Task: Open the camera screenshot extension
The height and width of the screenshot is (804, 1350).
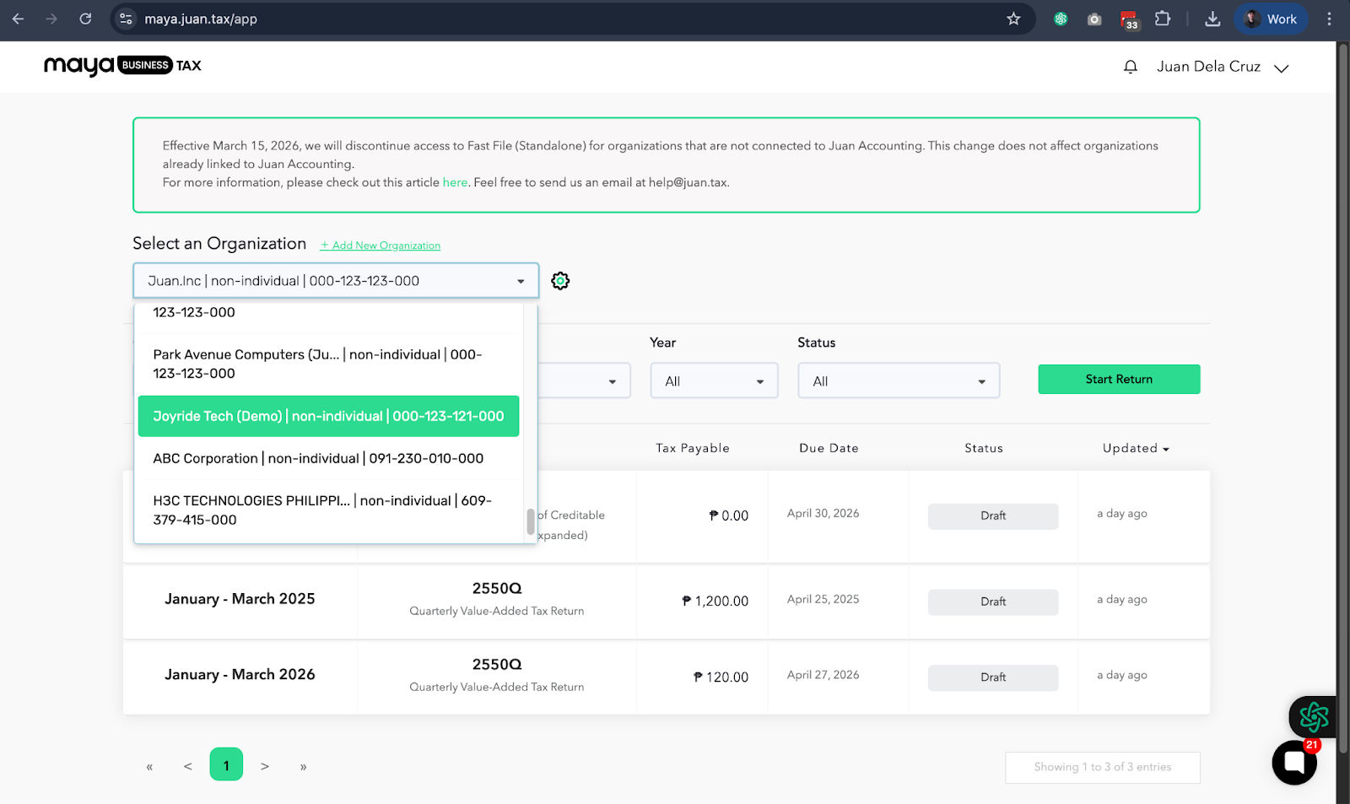Action: click(x=1094, y=19)
